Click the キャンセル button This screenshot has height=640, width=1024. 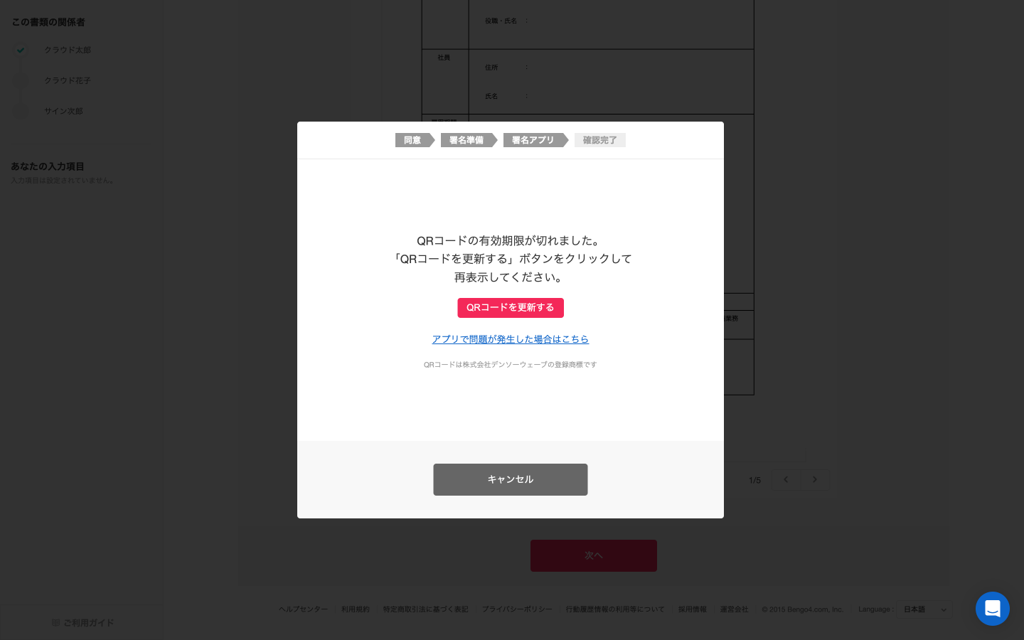(x=511, y=479)
